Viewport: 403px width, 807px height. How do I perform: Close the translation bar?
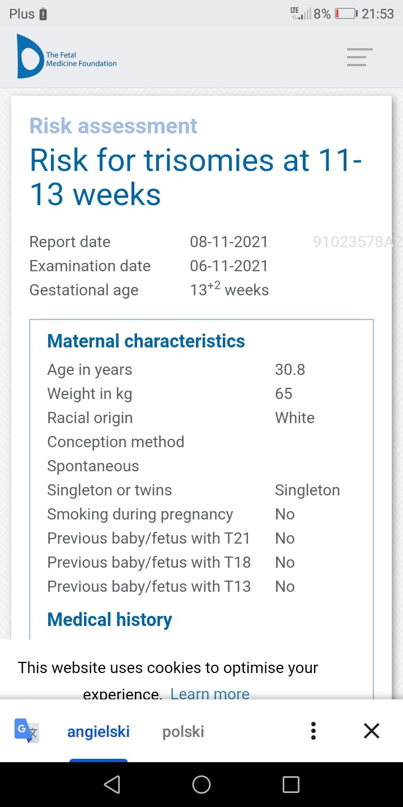pyautogui.click(x=372, y=731)
